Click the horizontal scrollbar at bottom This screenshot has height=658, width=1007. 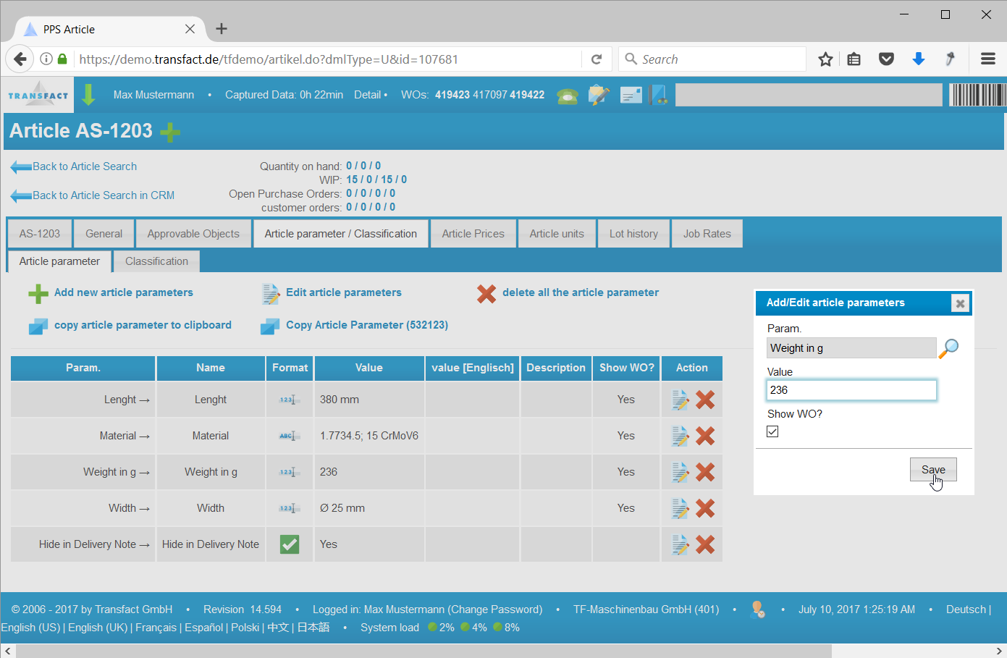point(424,651)
